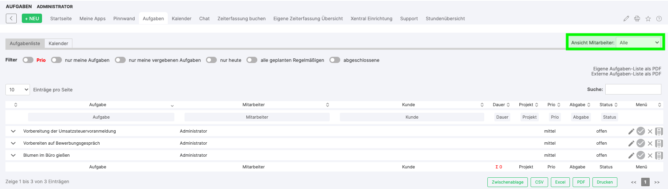This screenshot has width=668, height=189.
Task: Switch to the Kalender sub-tab
Action: [58, 44]
